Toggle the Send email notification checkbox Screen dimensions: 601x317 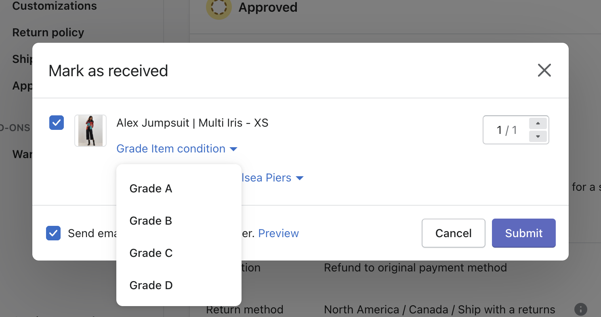coord(53,233)
